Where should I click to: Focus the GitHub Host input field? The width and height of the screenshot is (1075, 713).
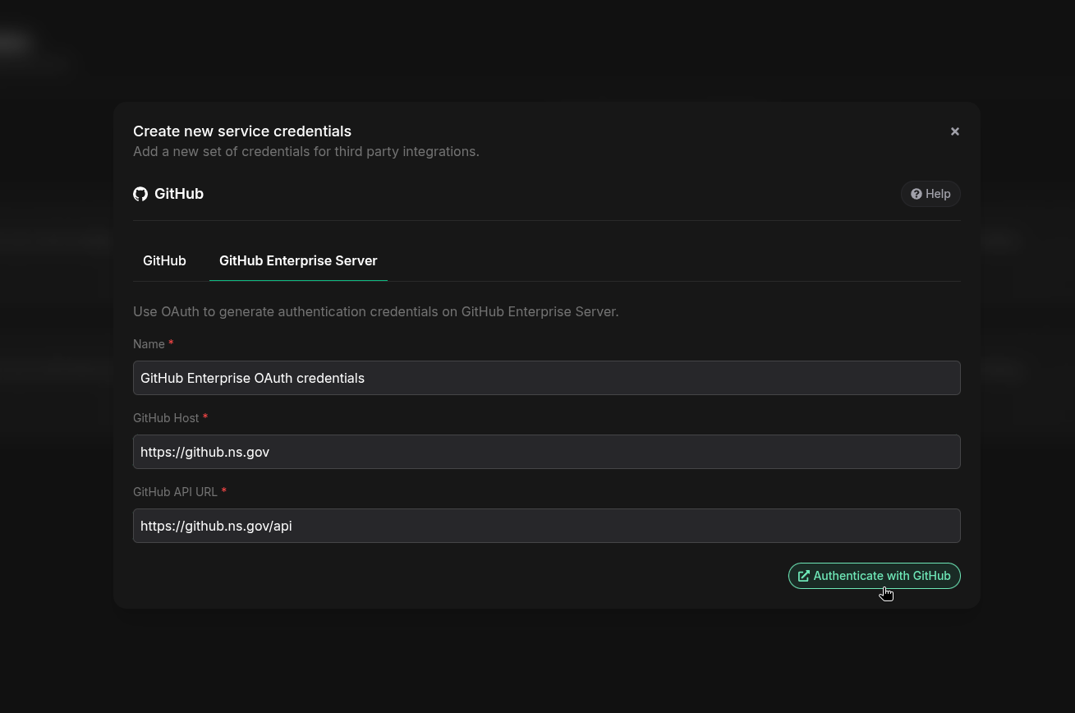point(547,452)
